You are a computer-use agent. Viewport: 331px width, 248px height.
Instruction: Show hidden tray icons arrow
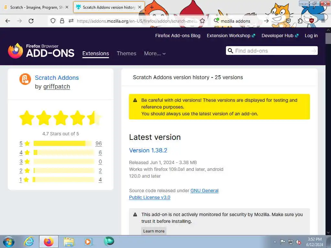tap(275, 242)
